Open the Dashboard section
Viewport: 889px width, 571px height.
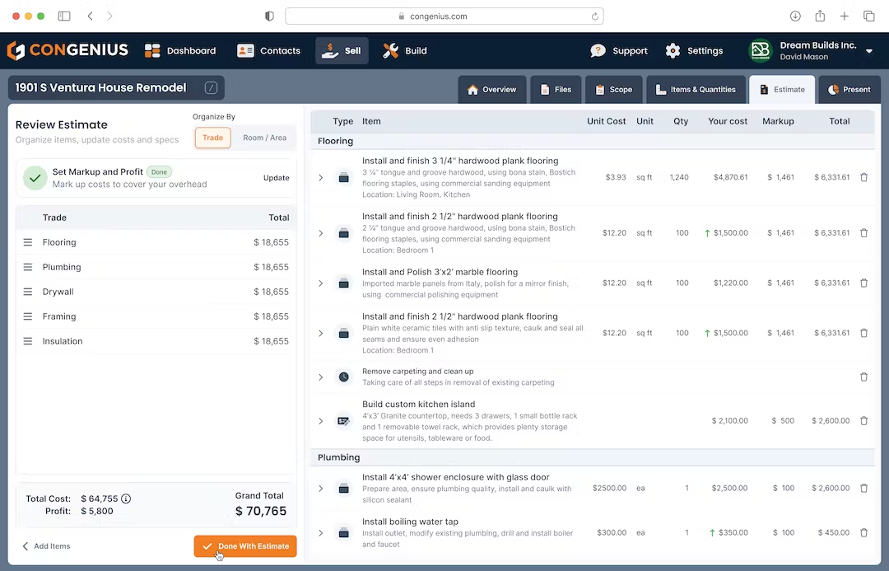coord(180,50)
